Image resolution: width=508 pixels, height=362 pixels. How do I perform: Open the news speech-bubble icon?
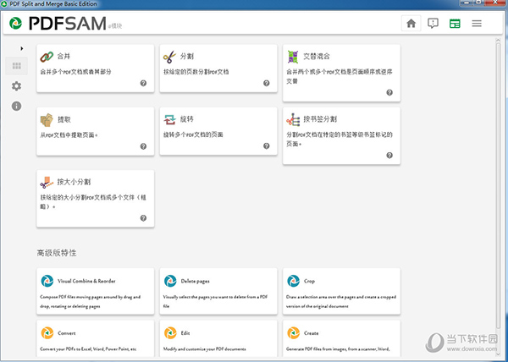click(433, 24)
